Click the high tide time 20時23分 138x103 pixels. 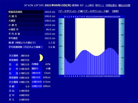37,86
